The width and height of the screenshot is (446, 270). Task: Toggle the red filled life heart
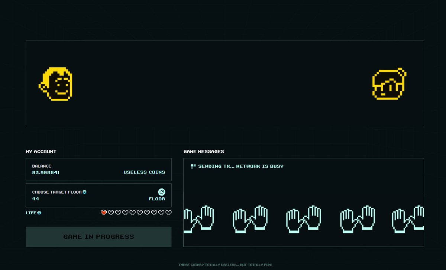(103, 213)
